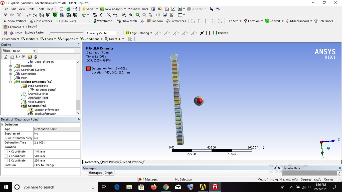Toggle the Details panel pin
This screenshot has width=342, height=192.
79,119
